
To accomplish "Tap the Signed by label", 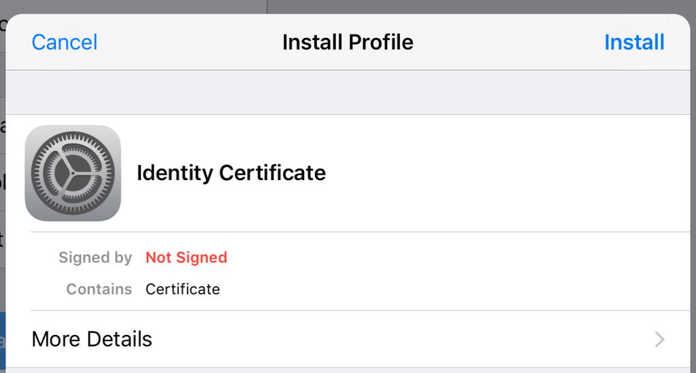I will [95, 257].
